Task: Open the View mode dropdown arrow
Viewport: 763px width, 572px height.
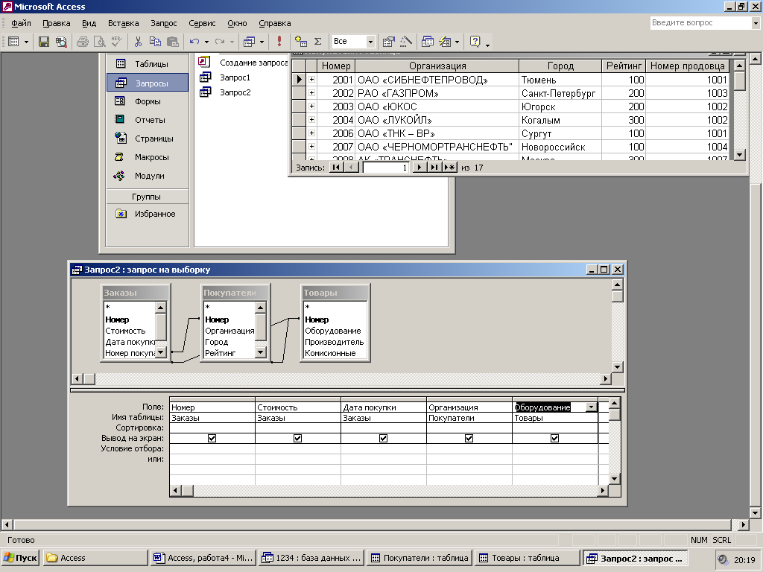Action: coord(26,42)
